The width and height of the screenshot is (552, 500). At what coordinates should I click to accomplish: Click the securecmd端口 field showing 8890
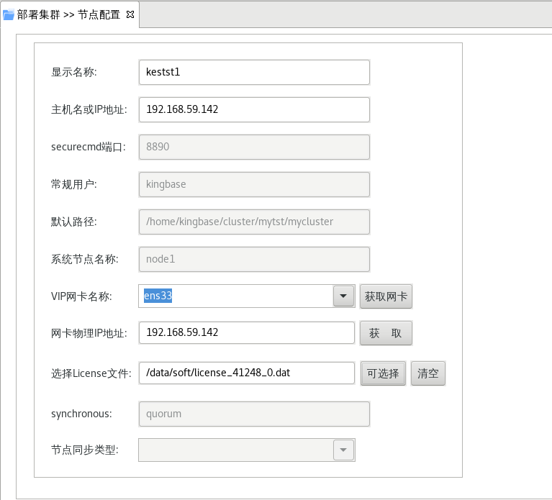click(x=253, y=147)
